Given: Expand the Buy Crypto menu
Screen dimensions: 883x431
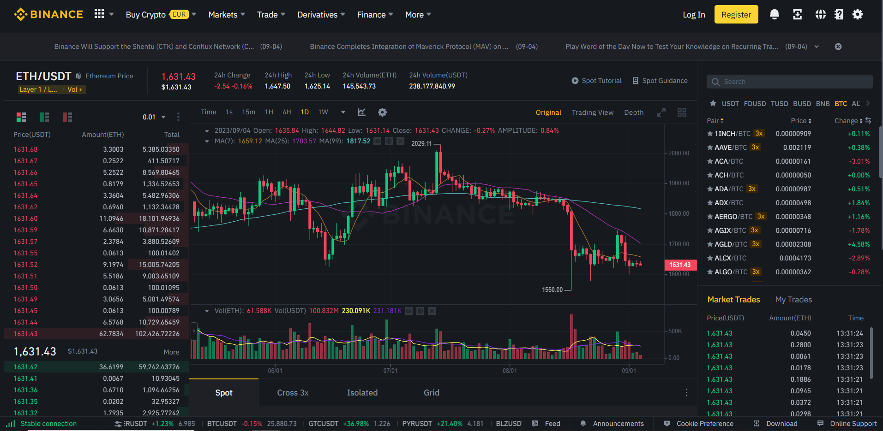Looking at the screenshot, I should click(161, 15).
